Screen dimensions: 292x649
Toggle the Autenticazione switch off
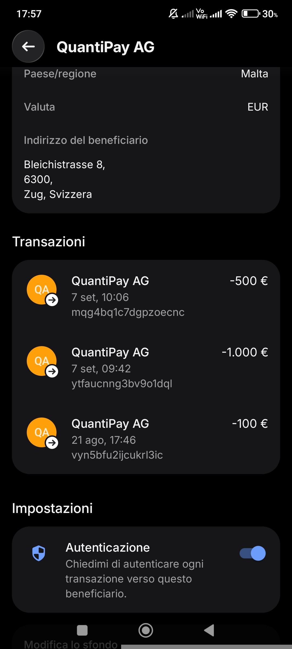253,553
